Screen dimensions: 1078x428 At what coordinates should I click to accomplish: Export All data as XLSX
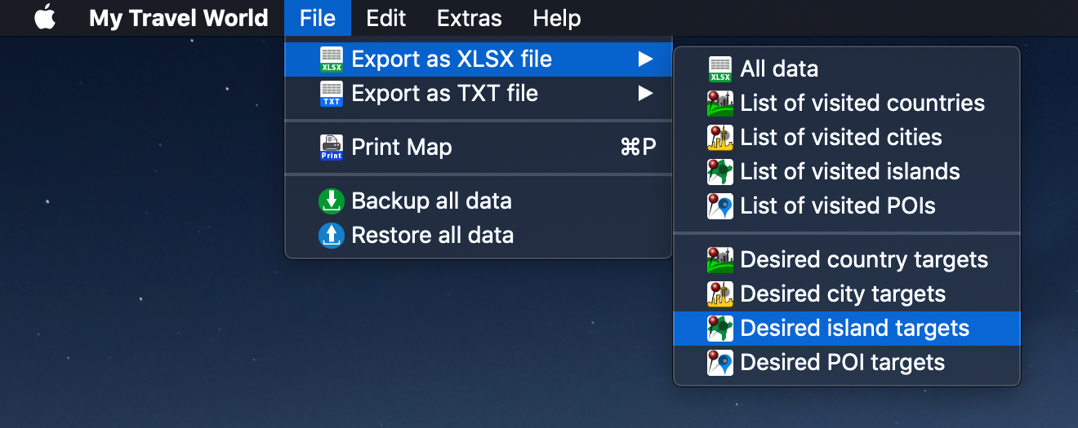click(847, 69)
